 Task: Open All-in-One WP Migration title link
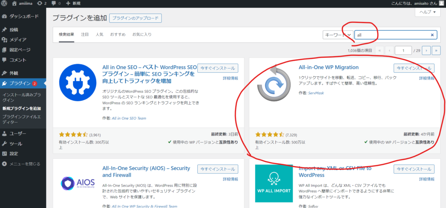pos(328,67)
